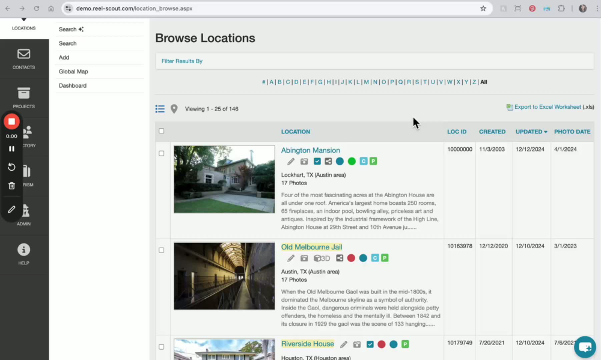Expand the Filter Results By panel
The image size is (601, 360).
point(182,61)
